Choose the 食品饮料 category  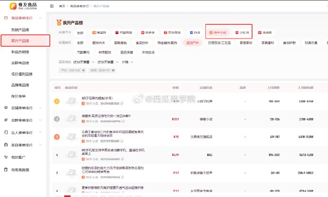tap(142, 43)
